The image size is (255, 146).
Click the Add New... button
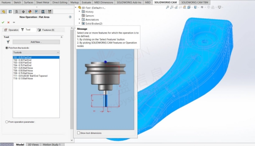click(x=36, y=42)
